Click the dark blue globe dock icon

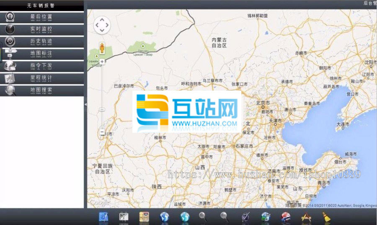[x=165, y=217]
